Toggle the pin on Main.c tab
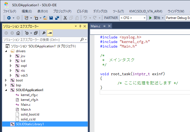Image resolution: width=190 pixels, height=132 pixels. point(104,26)
